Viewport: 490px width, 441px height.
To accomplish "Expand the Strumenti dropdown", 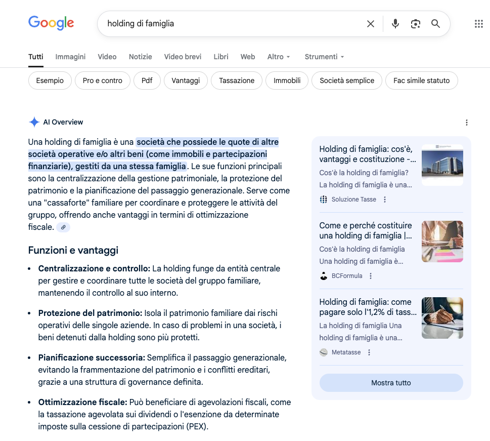I will point(324,57).
